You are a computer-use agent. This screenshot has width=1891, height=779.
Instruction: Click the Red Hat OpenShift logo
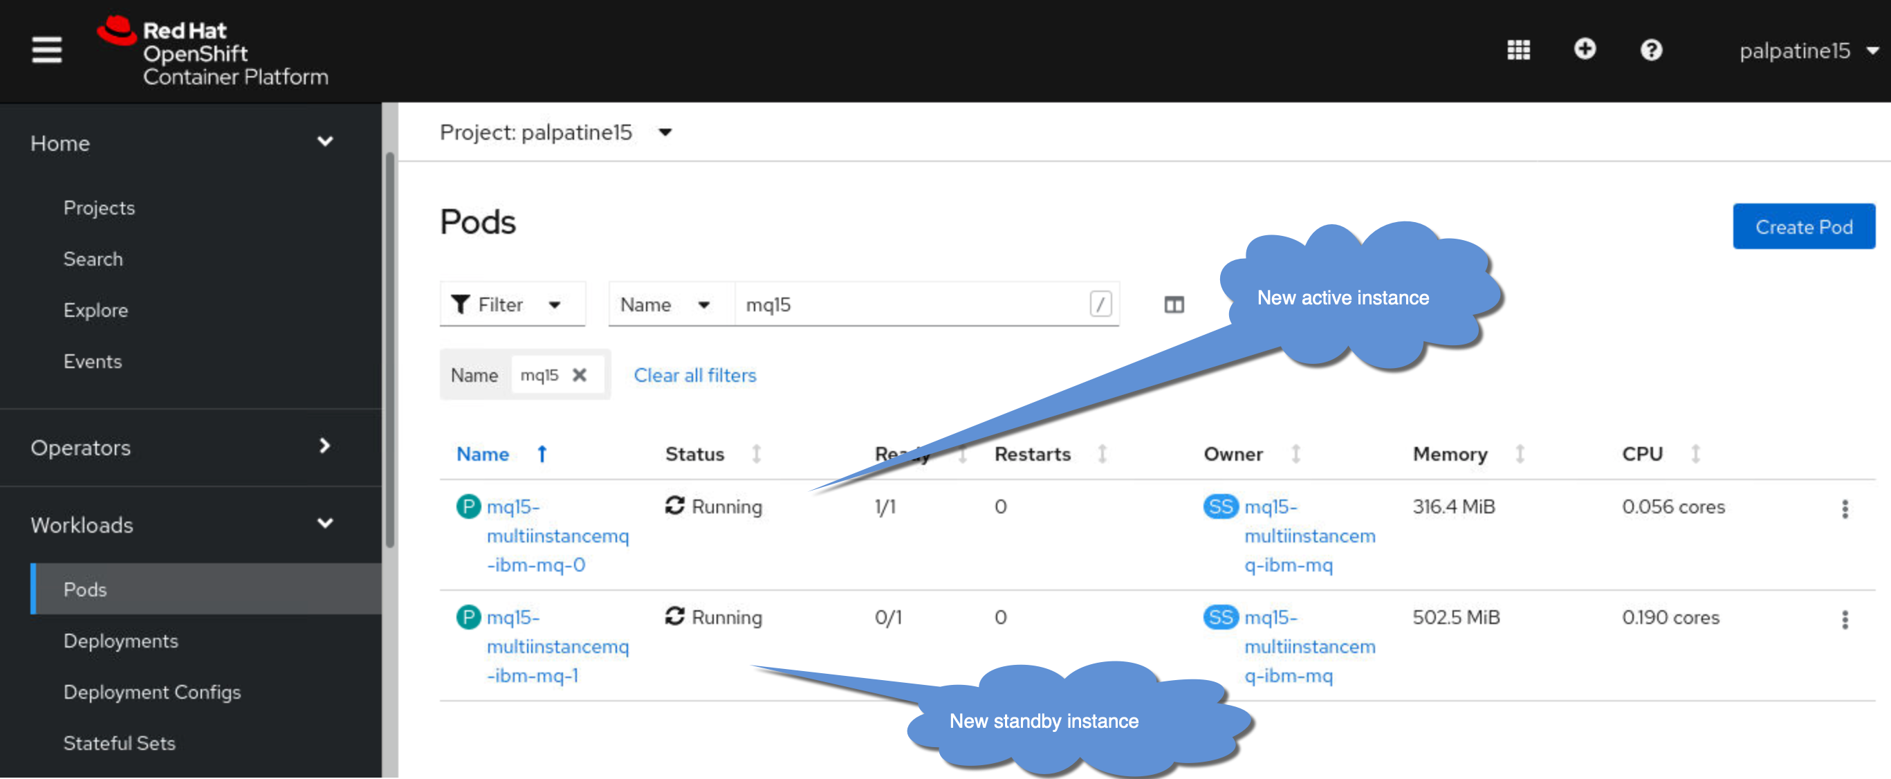tap(213, 51)
